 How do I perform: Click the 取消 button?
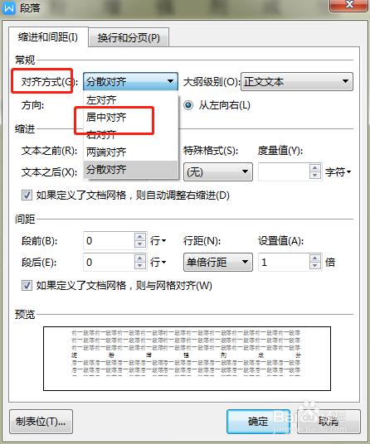coord(329,422)
